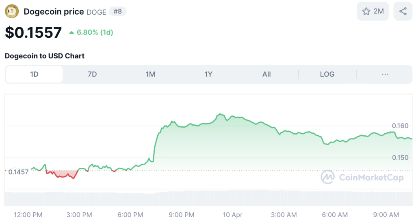Click the 9:00 AM time axis label
416x220 pixels.
click(386, 215)
